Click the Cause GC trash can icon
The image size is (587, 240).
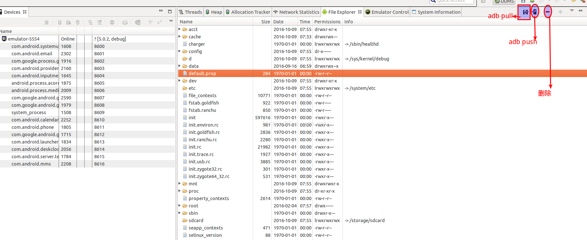(x=78, y=22)
